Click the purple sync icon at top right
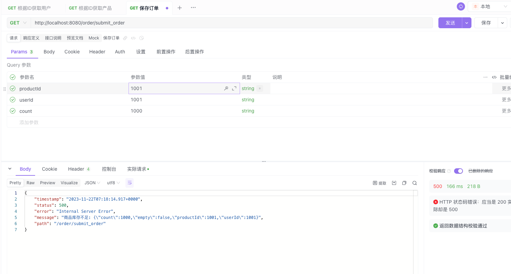Viewport: 511px width, 274px height. (x=461, y=6)
